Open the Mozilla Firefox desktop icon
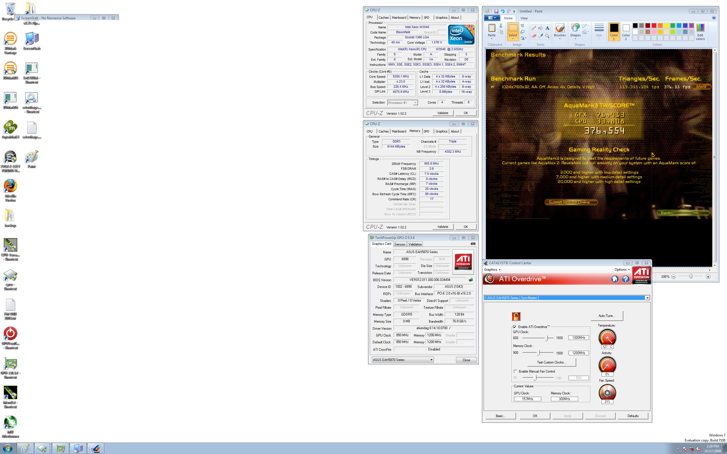This screenshot has height=454, width=727. [11, 190]
